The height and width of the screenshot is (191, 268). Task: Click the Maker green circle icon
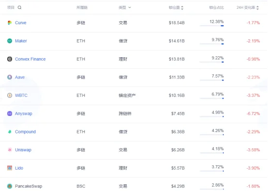(10, 41)
